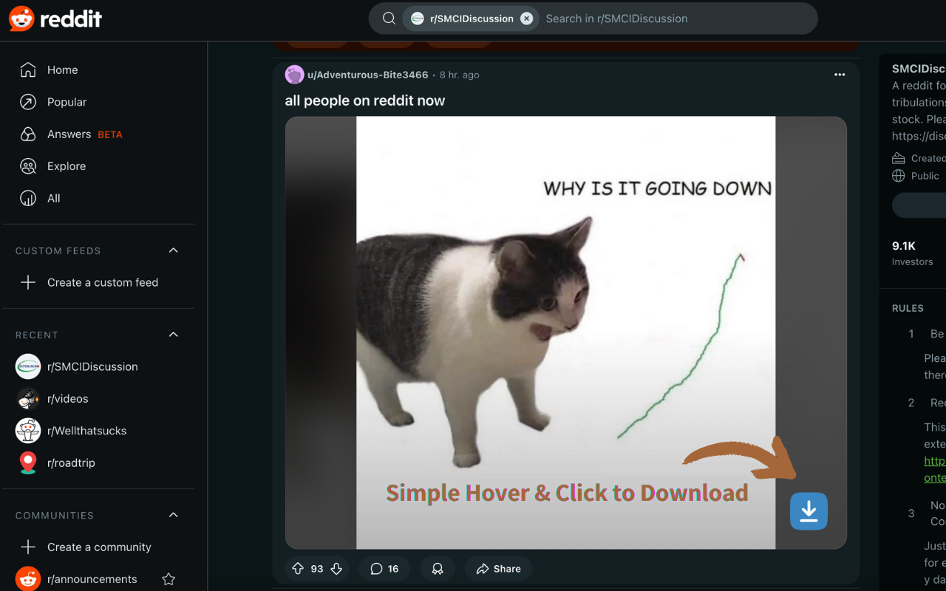
Task: Click the r/SMCIDiscussion avatar in Recent
Action: pos(28,366)
